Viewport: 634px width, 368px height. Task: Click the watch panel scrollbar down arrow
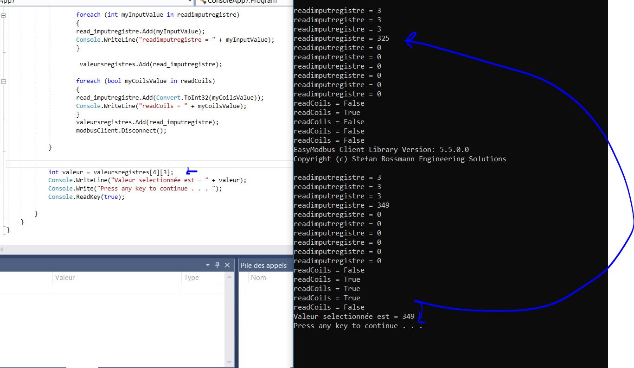coord(230,362)
